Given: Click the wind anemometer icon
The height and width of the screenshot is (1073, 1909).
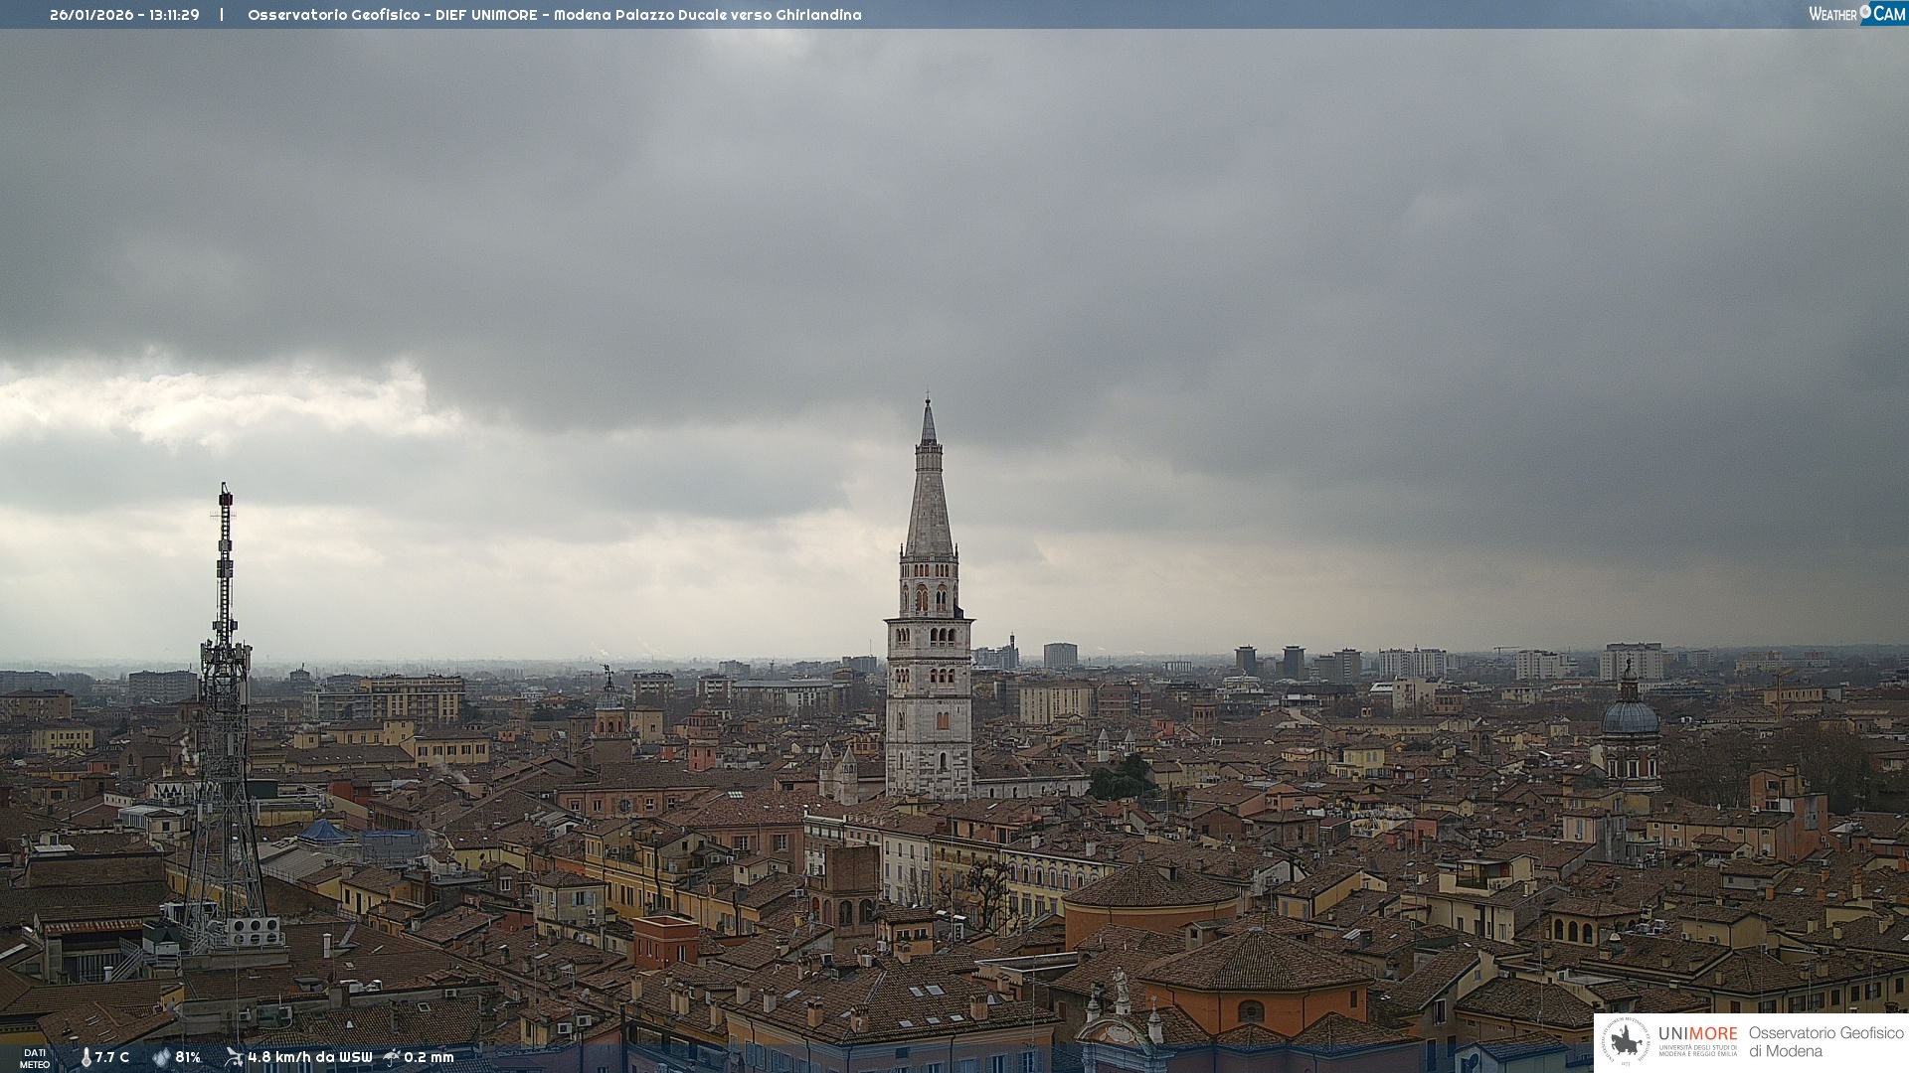Looking at the screenshot, I should 234,1057.
